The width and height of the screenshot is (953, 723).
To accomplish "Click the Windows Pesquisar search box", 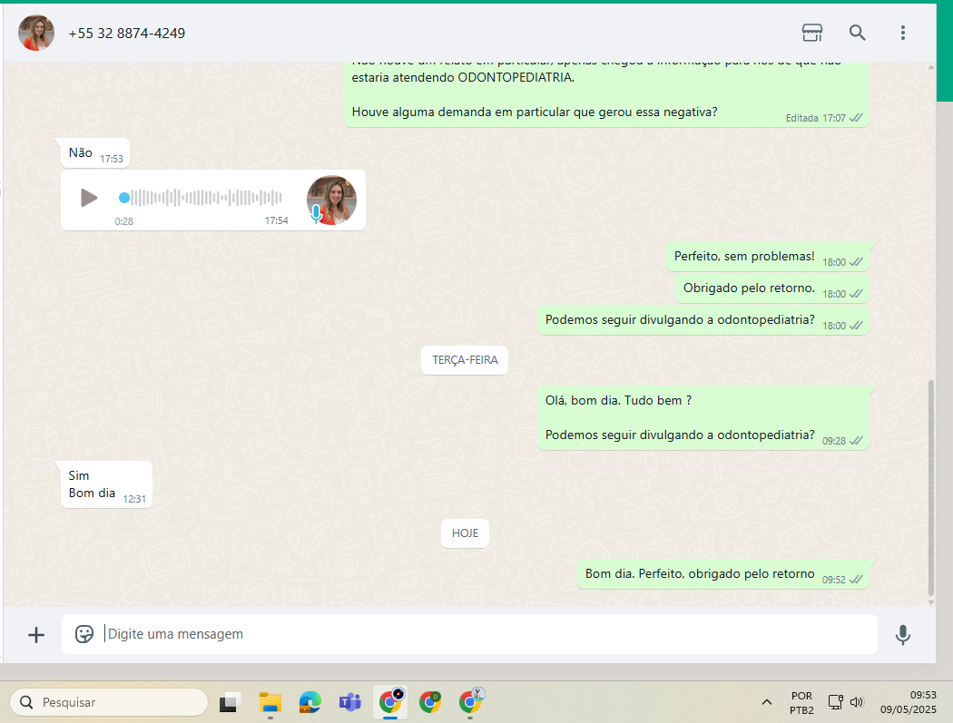I will 109,702.
